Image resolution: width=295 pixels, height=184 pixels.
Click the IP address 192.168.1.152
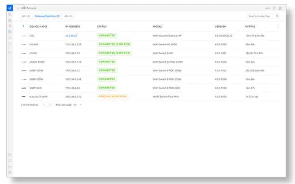73,97
